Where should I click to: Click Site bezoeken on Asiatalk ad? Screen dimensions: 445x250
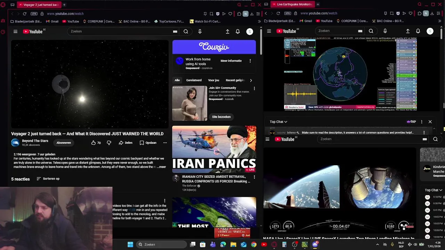221,117
